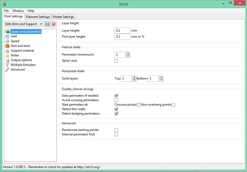
Task: Open the Skirt and brim section icon
Action: pos(7,46)
